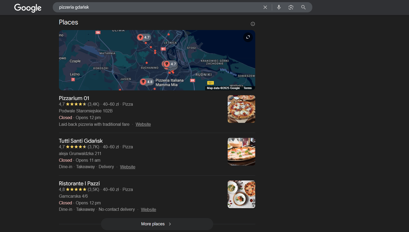Select the 4.8 pizza map pin
The height and width of the screenshot is (232, 409).
[147, 82]
